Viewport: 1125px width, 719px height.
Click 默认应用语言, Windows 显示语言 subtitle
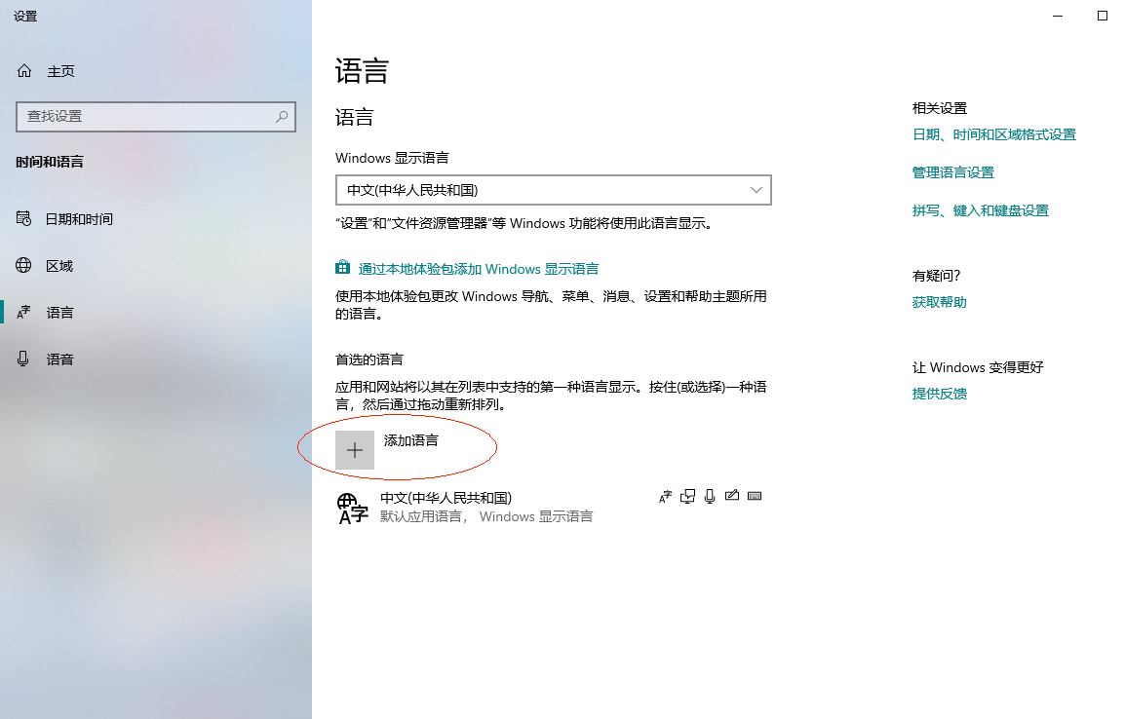(486, 517)
